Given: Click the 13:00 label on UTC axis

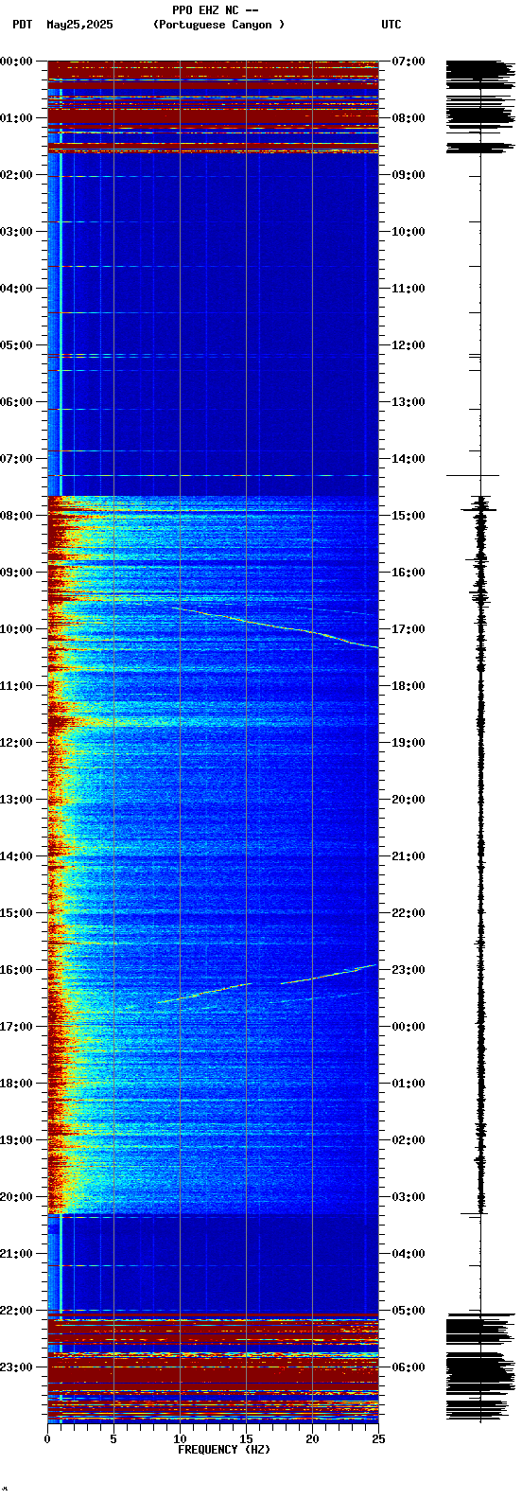Looking at the screenshot, I should pyautogui.click(x=409, y=402).
